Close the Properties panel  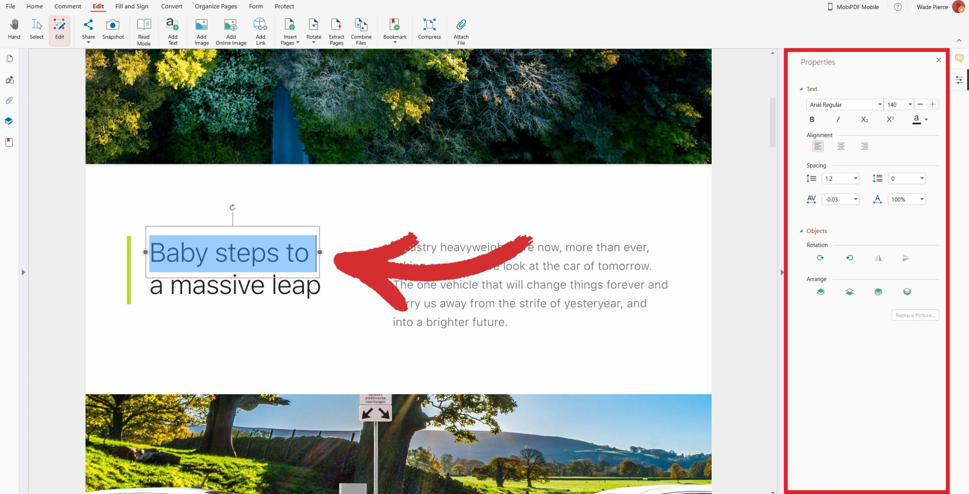[939, 60]
